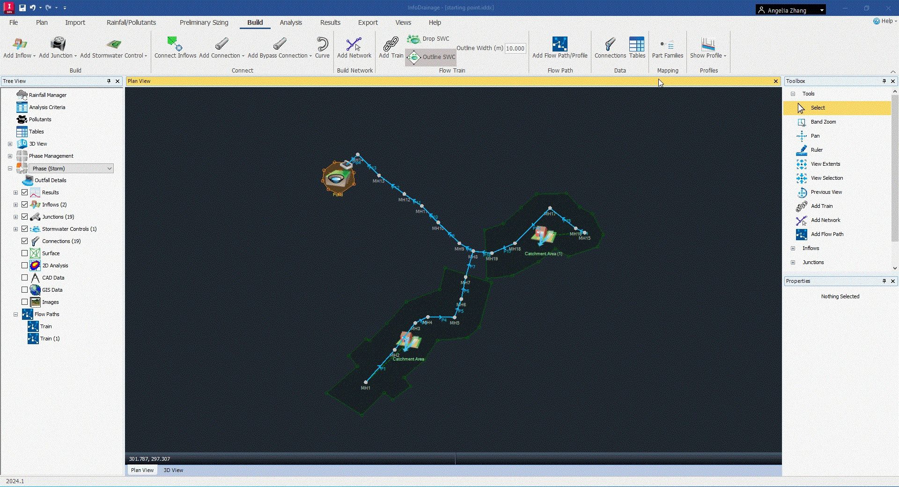Open the Rainfall Manager tree item

[47, 95]
